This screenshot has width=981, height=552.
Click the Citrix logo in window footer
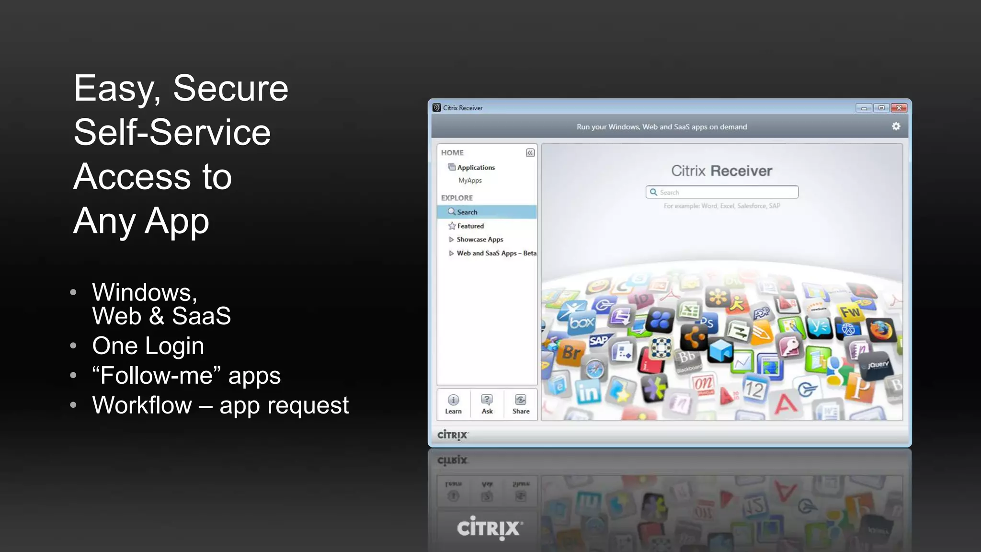click(453, 435)
